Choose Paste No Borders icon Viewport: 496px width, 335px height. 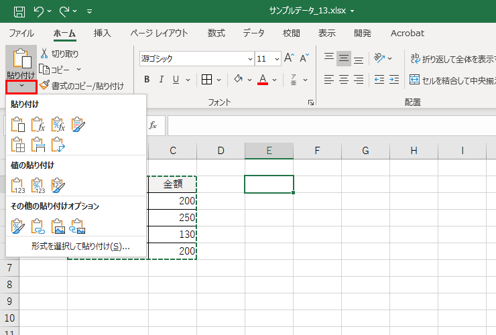pos(18,145)
